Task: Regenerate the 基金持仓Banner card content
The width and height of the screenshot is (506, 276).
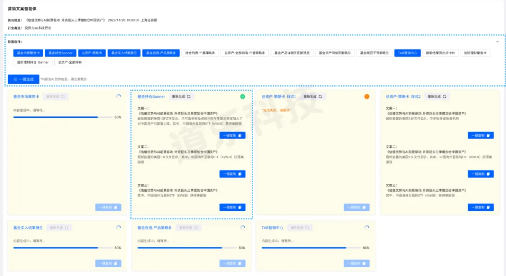Action: [181, 97]
